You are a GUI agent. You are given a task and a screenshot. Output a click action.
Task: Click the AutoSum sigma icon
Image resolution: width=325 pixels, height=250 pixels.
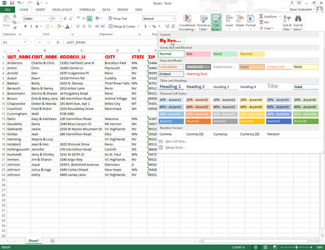[x=261, y=16]
